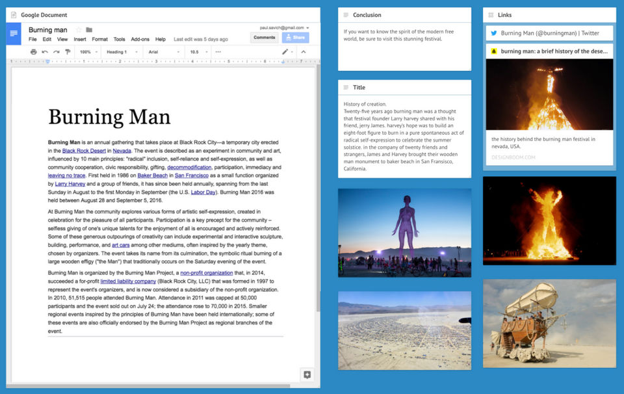Follow the limited liability company link
The height and width of the screenshot is (394, 624).
[x=128, y=282]
